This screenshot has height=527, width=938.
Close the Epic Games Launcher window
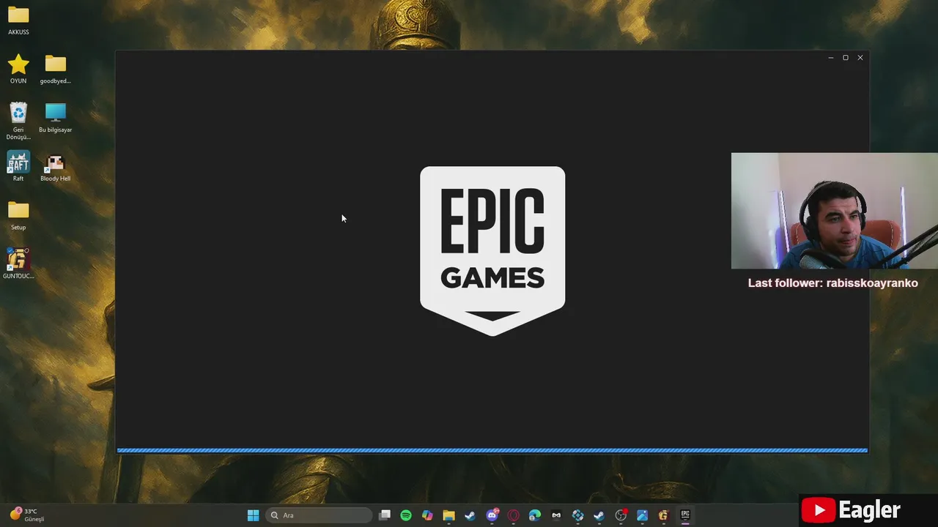tap(860, 57)
